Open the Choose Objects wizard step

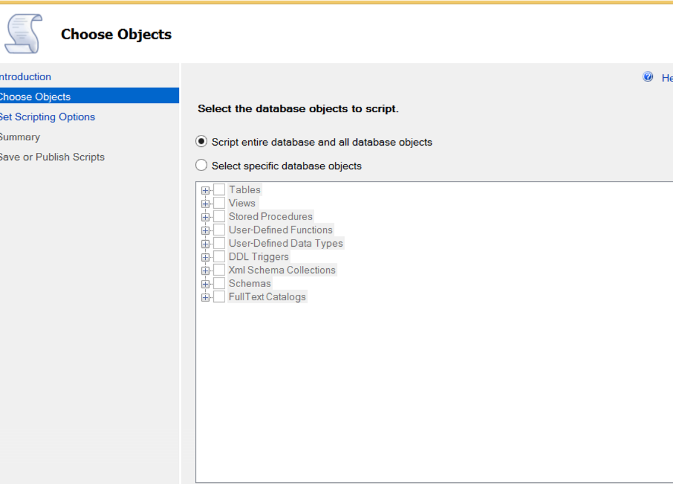click(x=89, y=96)
